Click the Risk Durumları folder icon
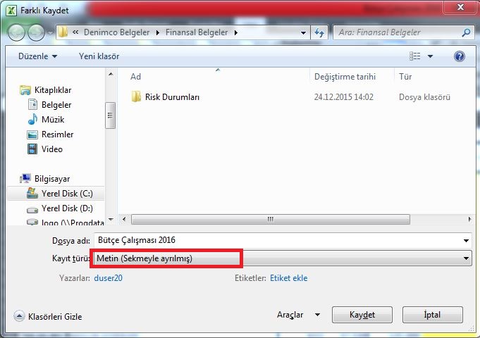 pos(136,96)
